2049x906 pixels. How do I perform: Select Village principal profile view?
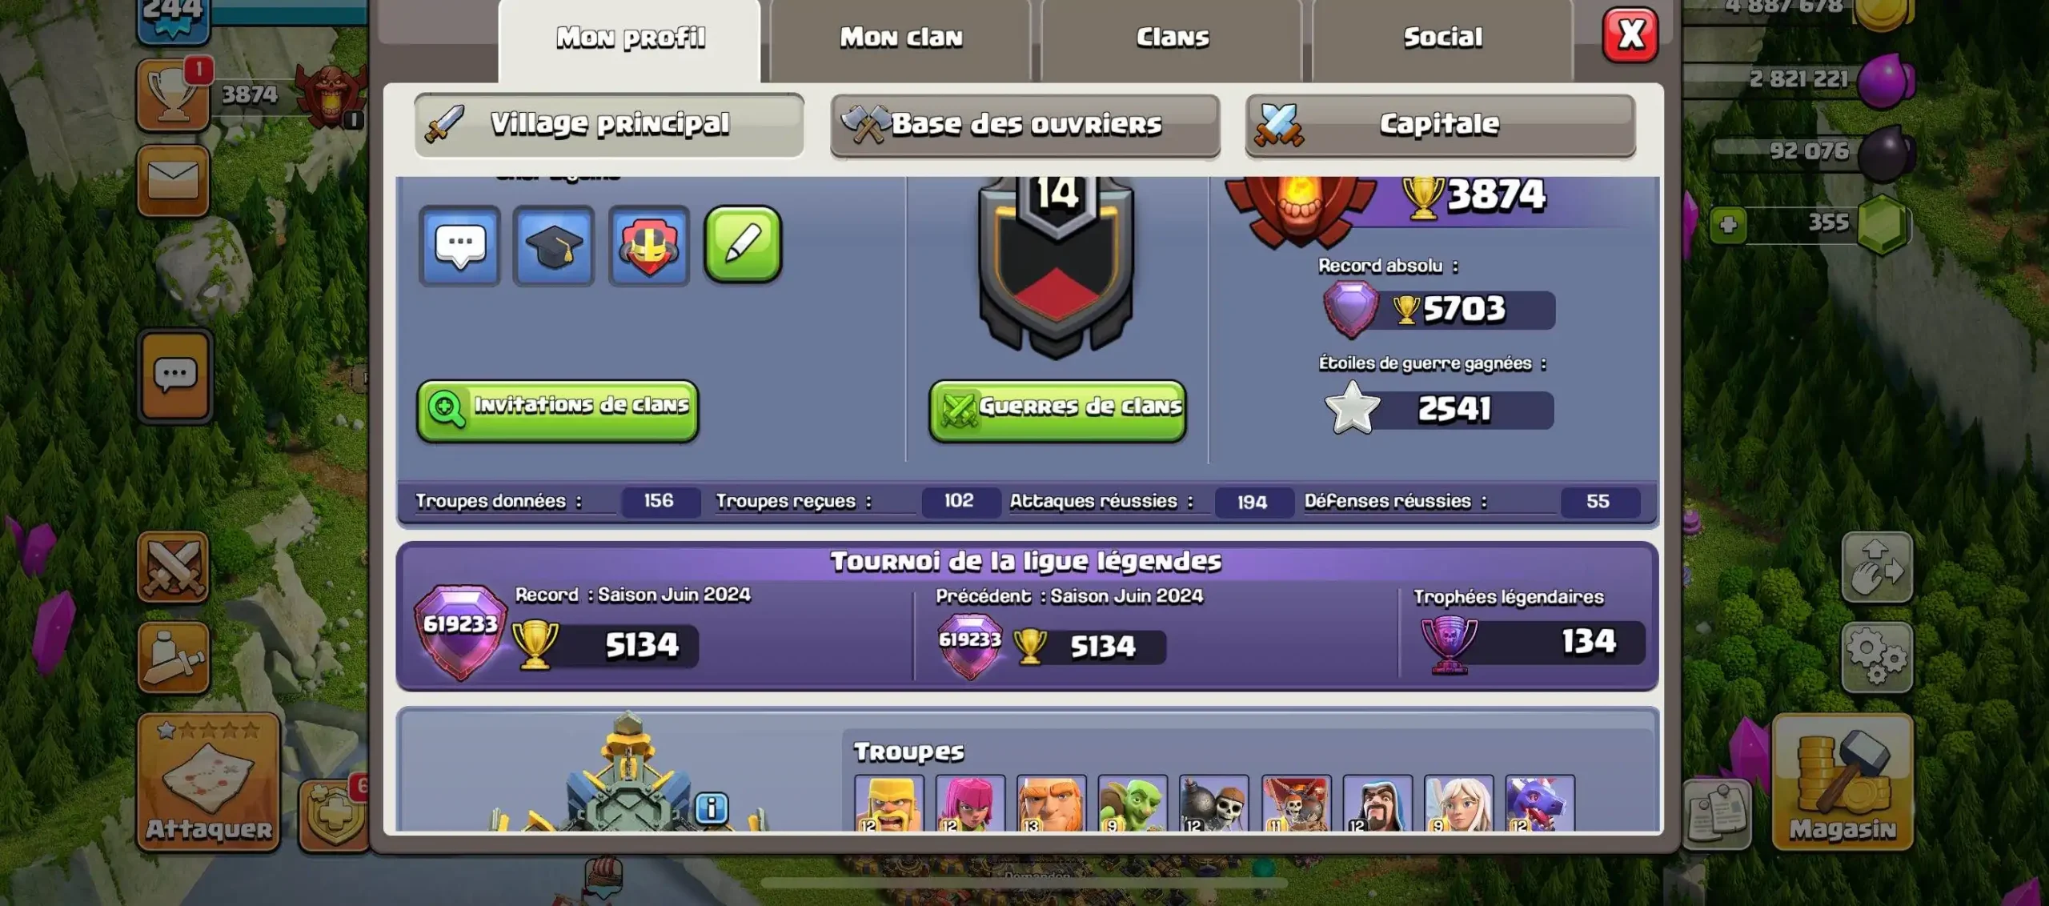(x=609, y=125)
